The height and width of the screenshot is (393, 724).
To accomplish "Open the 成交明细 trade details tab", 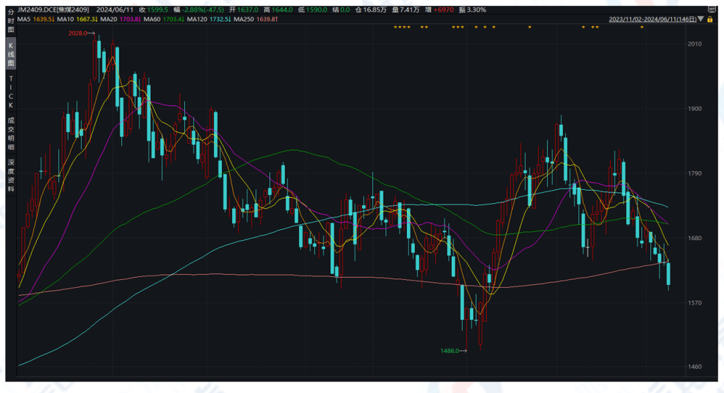I will point(11,133).
